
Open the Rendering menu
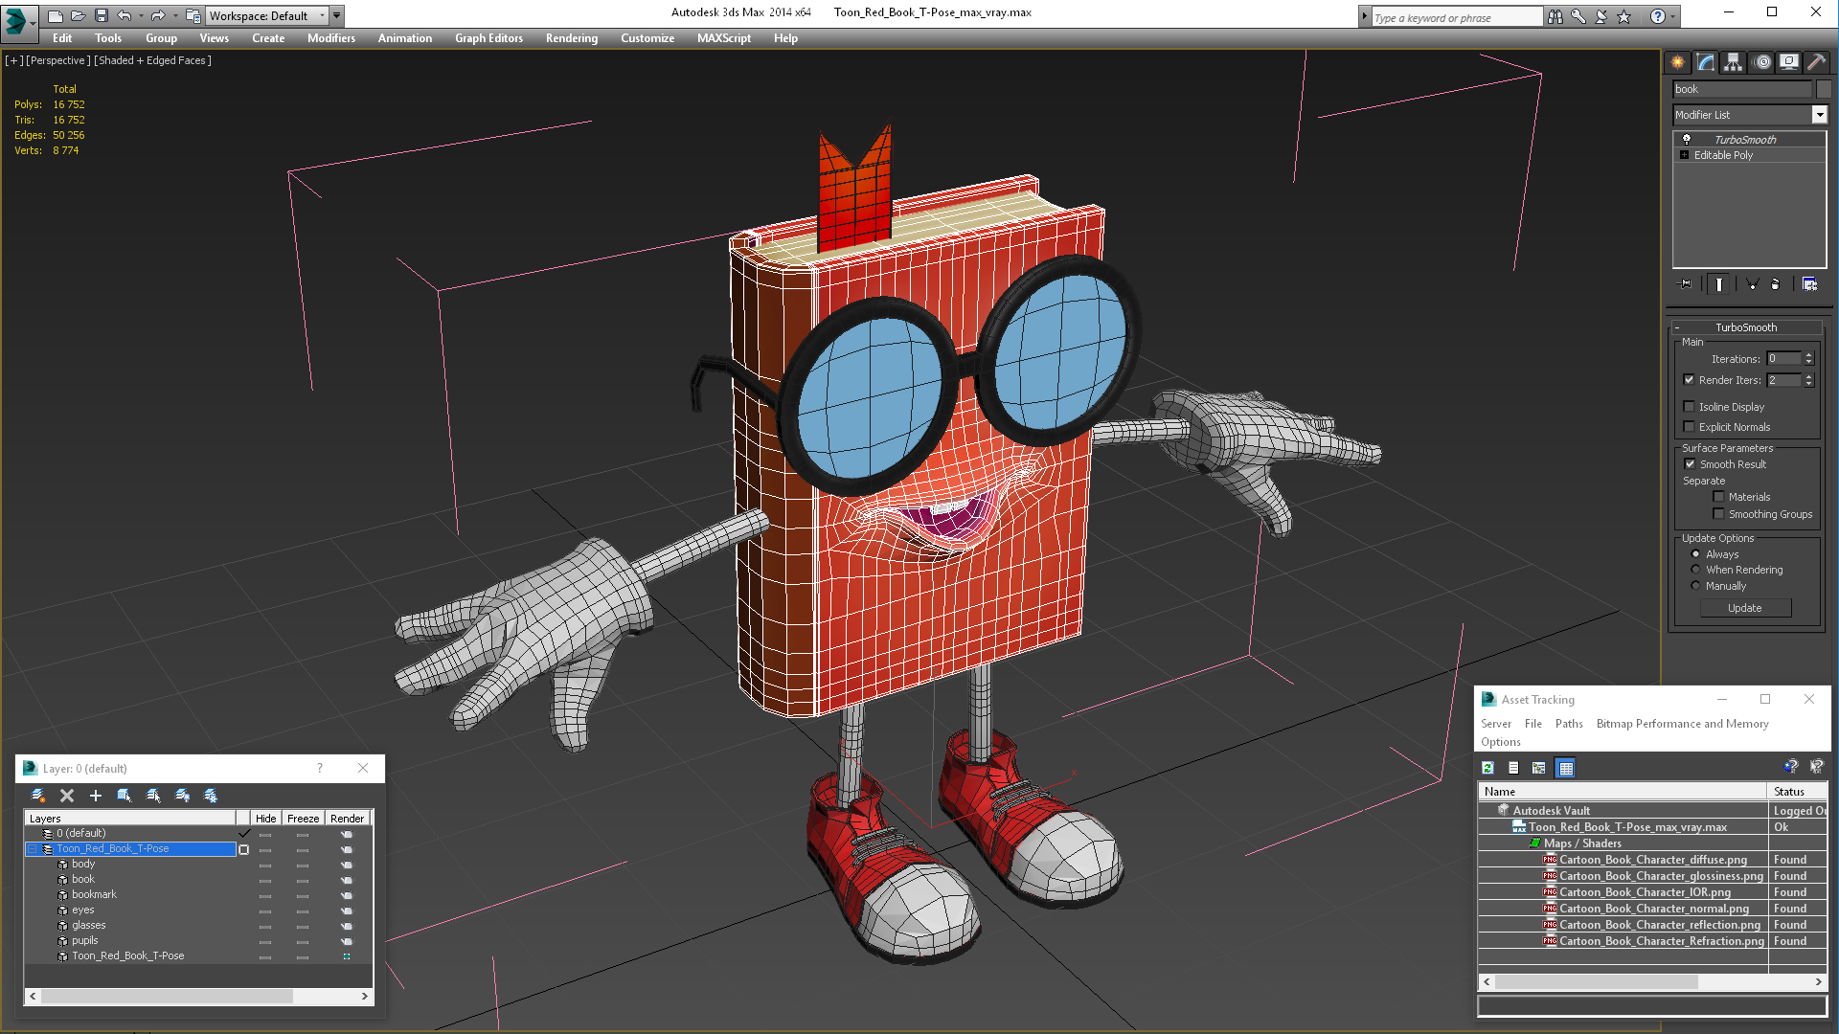tap(571, 38)
